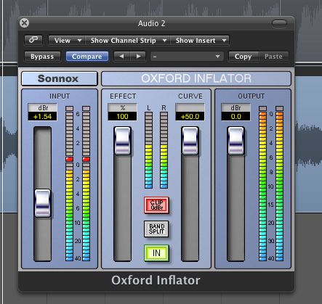This screenshot has height=304, width=322.
Task: Click the Copy settings button
Action: click(x=243, y=57)
